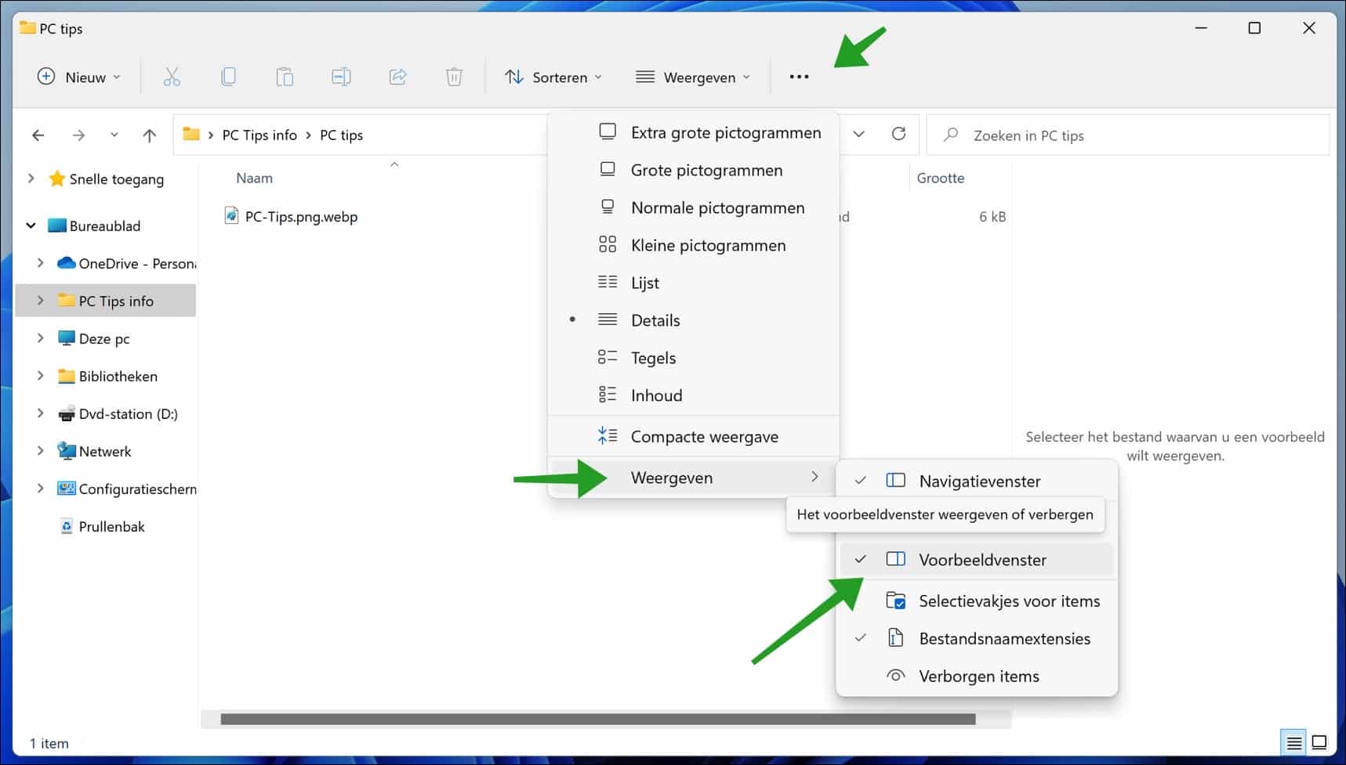Click the Share icon in the toolbar
The width and height of the screenshot is (1346, 765).
pos(397,76)
